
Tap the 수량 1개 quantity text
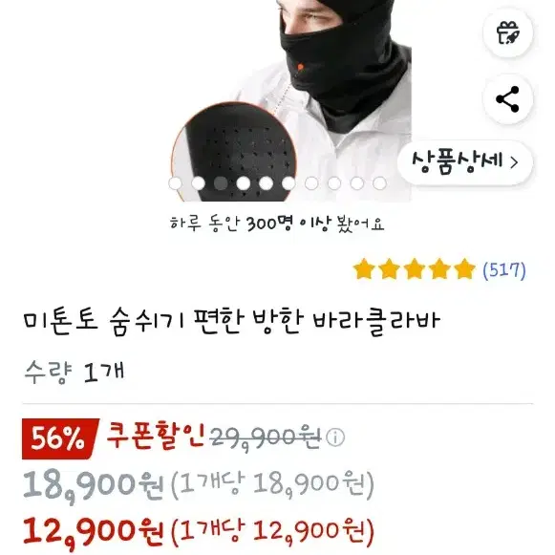click(x=75, y=372)
